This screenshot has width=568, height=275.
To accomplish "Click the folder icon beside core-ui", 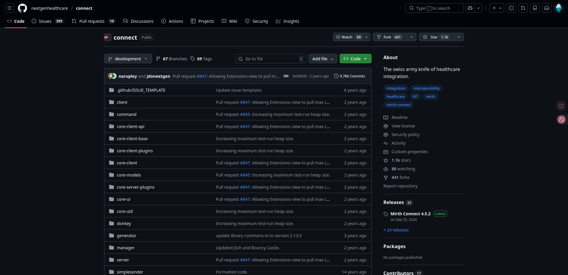I will pyautogui.click(x=112, y=199).
